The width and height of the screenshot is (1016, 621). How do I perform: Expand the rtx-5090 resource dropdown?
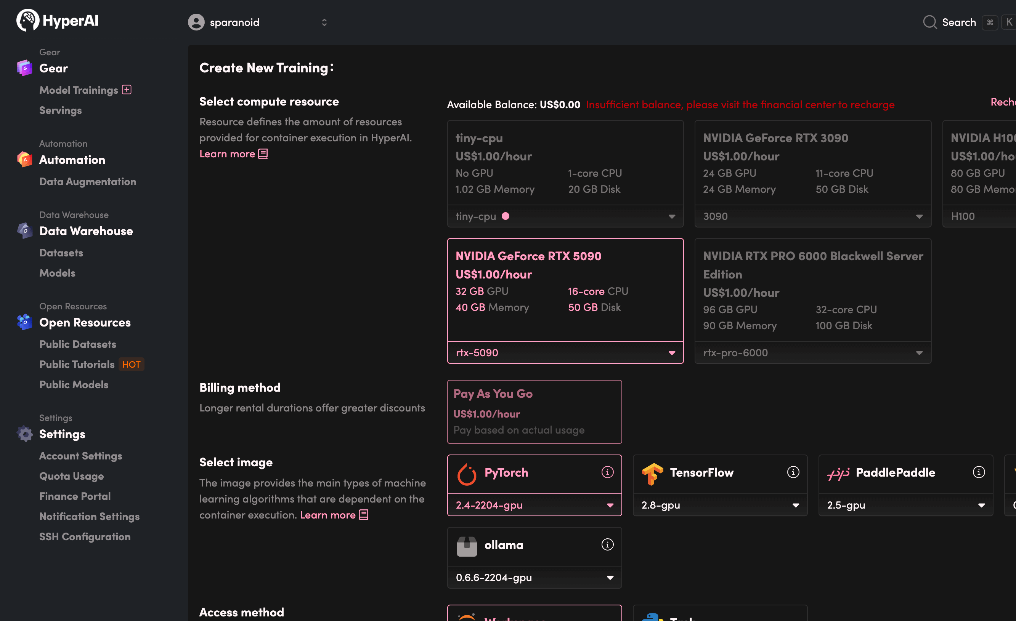(671, 353)
